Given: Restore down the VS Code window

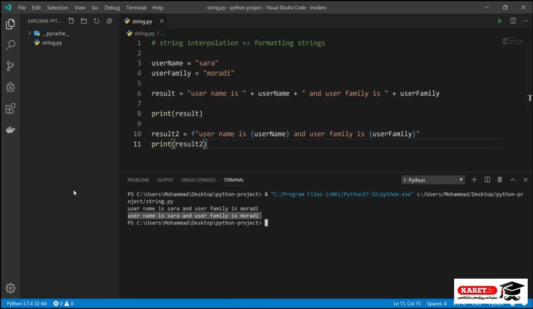Looking at the screenshot, I should coord(505,7).
